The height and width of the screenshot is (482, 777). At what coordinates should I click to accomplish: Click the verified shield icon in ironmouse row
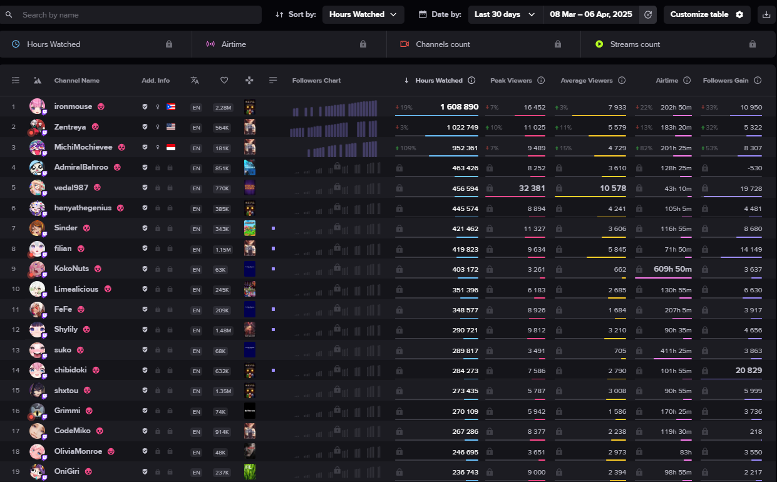point(145,107)
